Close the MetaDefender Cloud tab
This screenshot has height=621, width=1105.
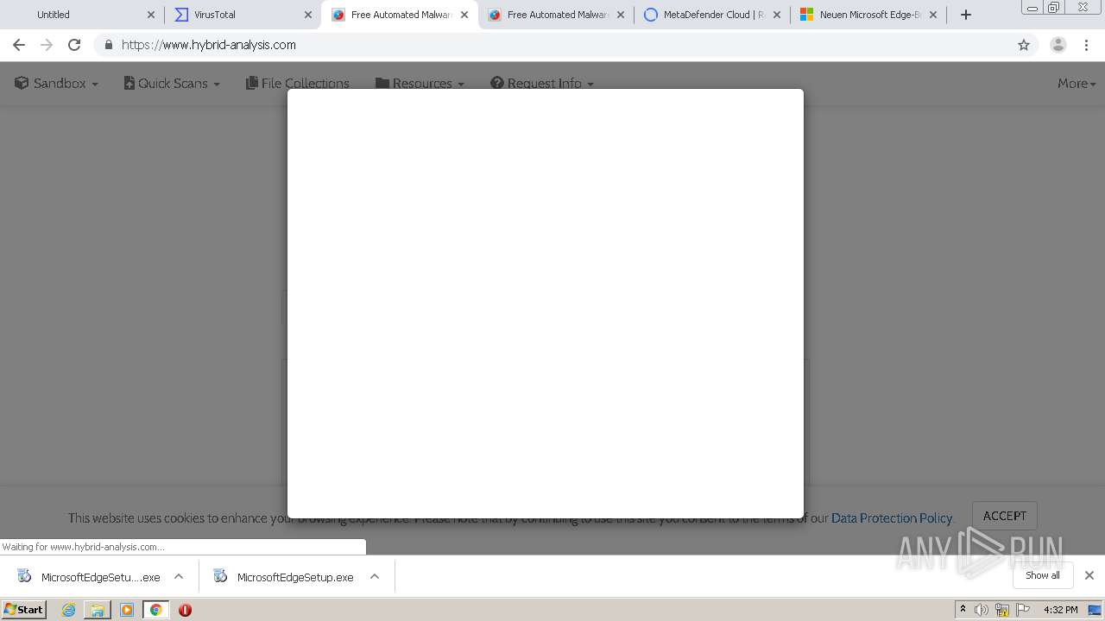[777, 15]
